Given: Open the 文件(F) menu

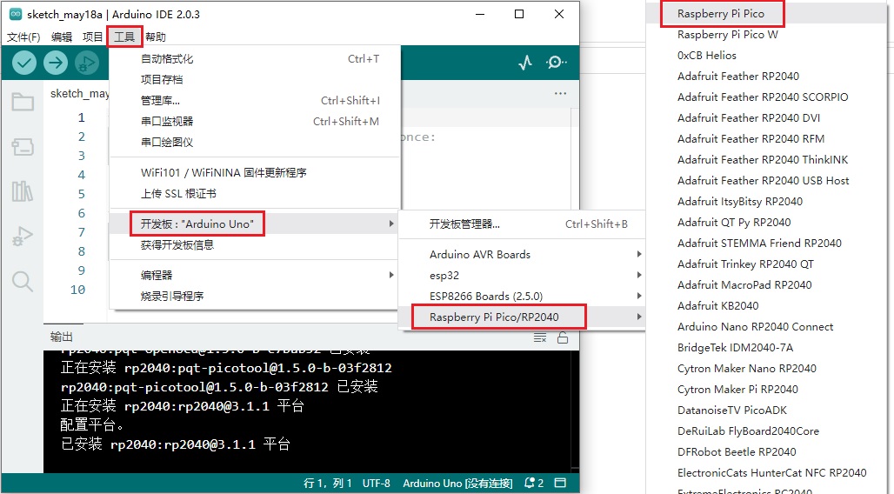Looking at the screenshot, I should (23, 37).
